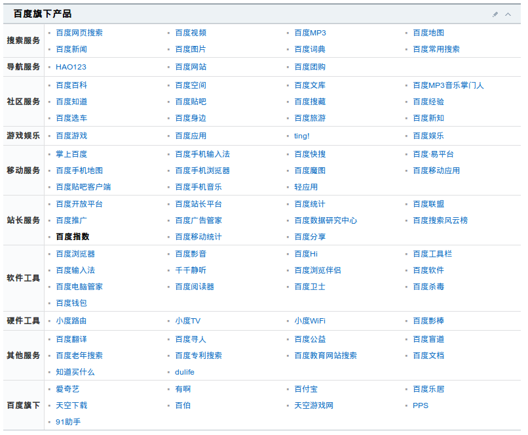This screenshot has width=528, height=435.
Task: Click PPS link
Action: click(x=421, y=405)
